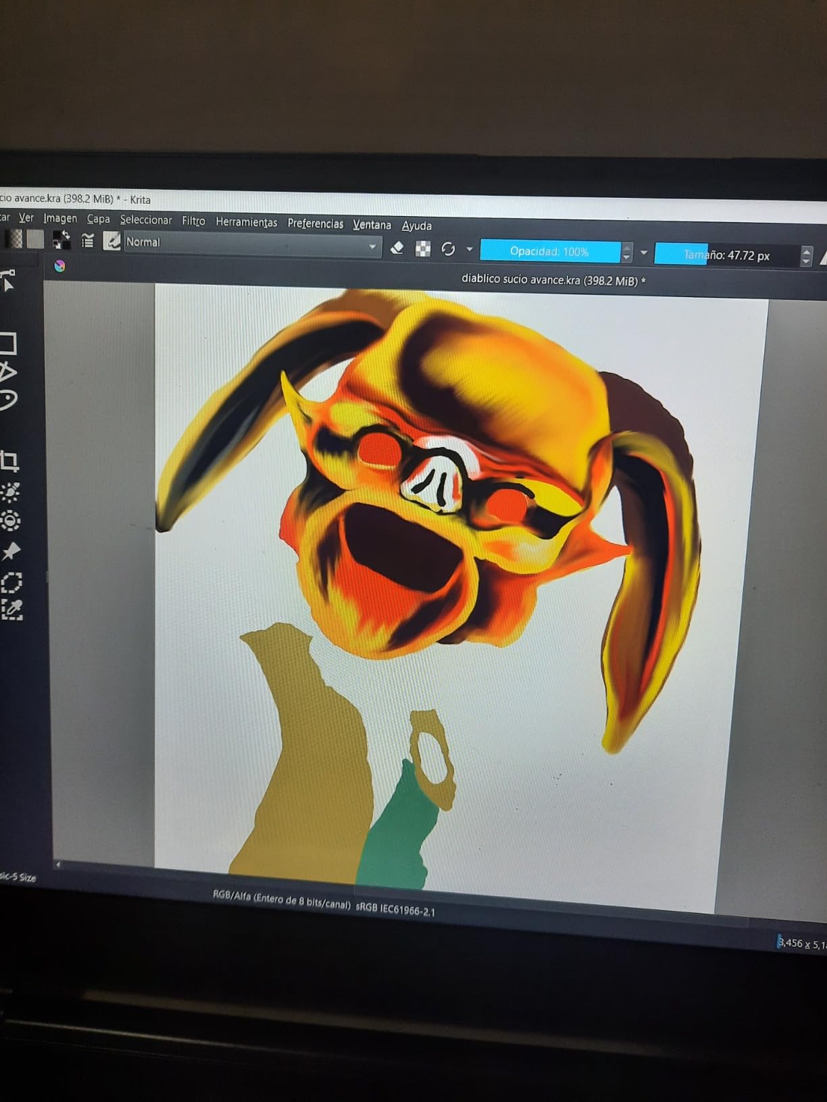Click the Krita icon on document tab bar

click(x=59, y=265)
